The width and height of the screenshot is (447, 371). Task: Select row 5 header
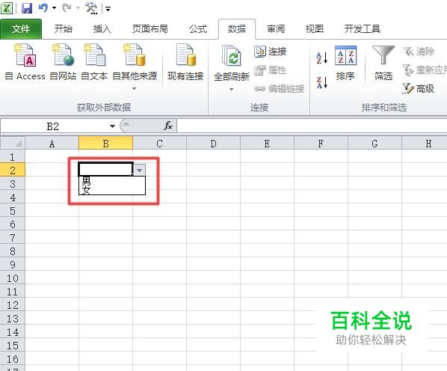click(x=13, y=210)
